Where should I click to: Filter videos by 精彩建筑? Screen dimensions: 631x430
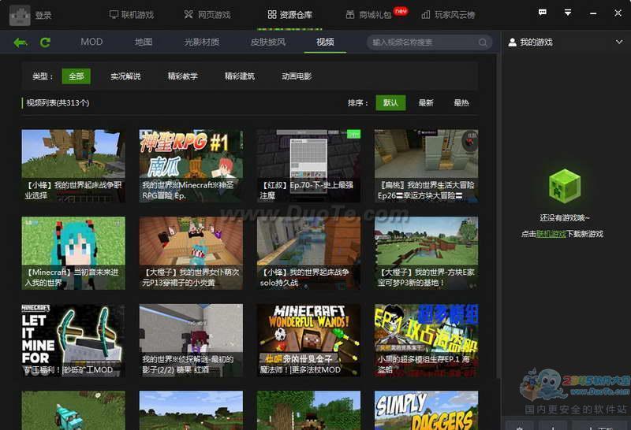[240, 76]
